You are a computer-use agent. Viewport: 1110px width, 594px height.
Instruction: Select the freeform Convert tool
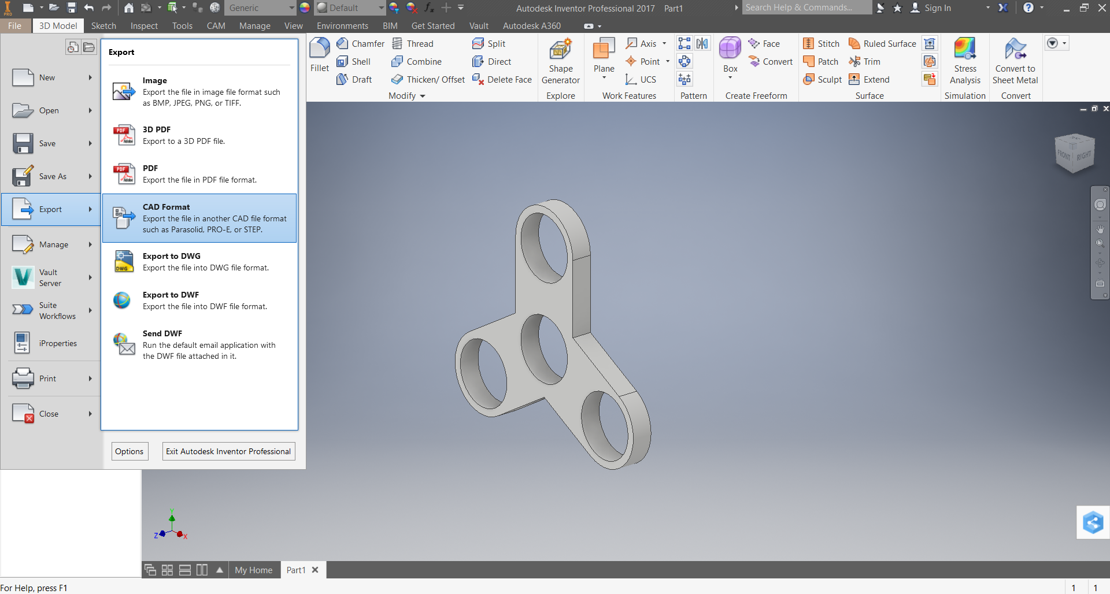click(771, 62)
